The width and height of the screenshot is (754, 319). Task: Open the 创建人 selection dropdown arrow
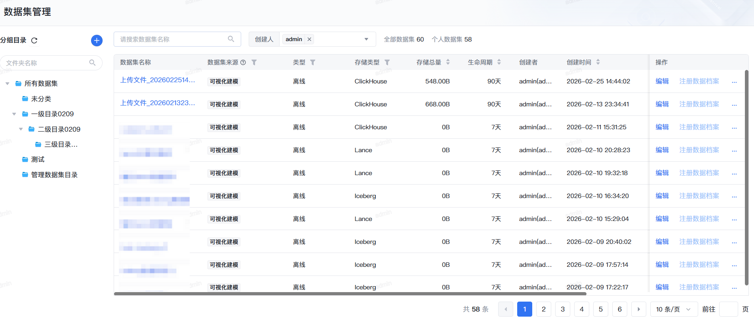(366, 39)
